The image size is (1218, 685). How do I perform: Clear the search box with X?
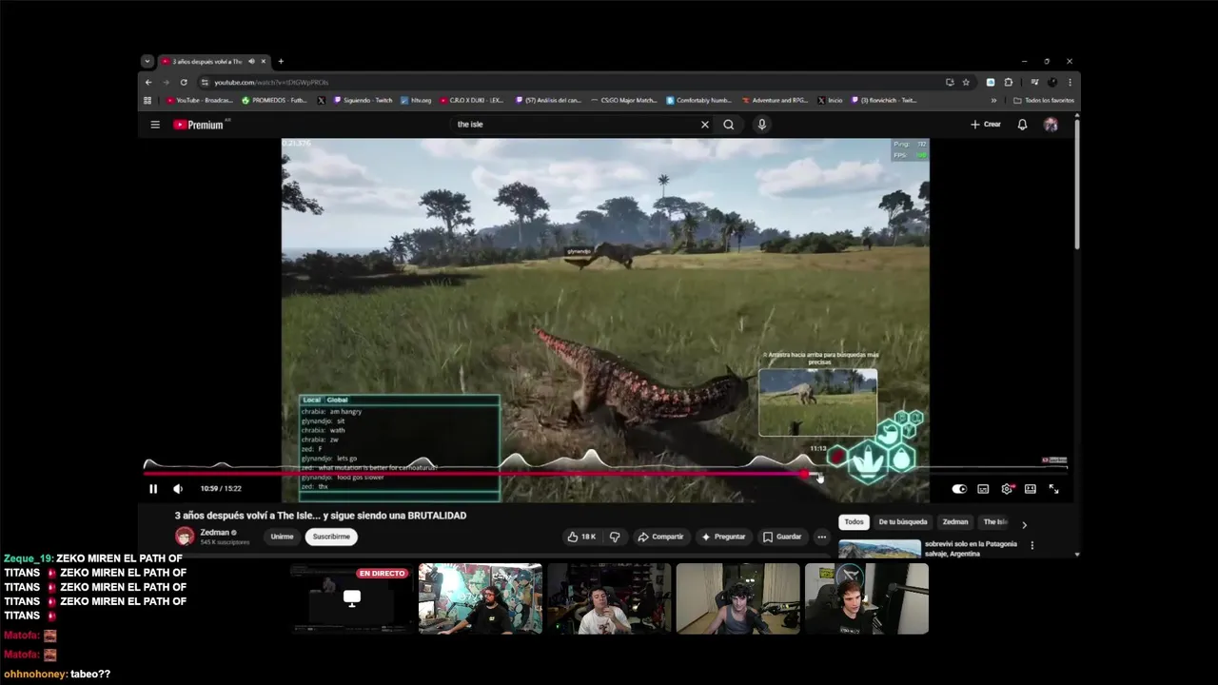pos(705,125)
